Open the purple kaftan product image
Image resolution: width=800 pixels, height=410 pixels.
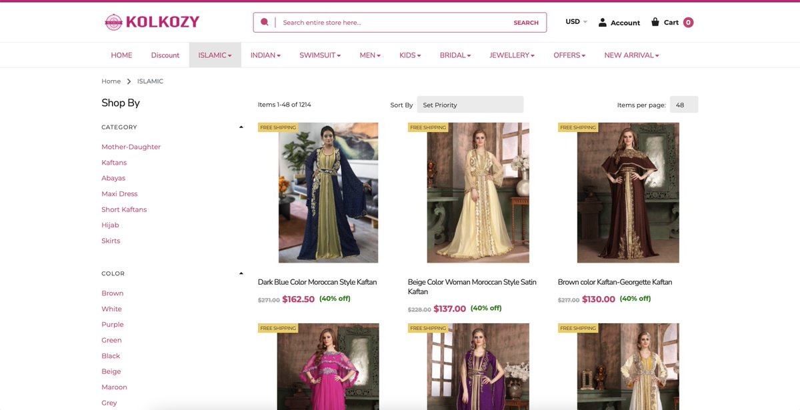click(x=478, y=367)
